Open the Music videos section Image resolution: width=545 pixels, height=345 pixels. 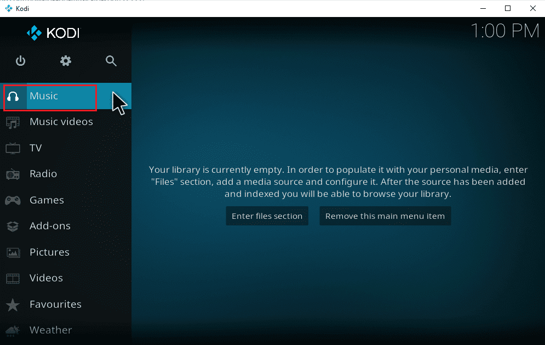(60, 122)
